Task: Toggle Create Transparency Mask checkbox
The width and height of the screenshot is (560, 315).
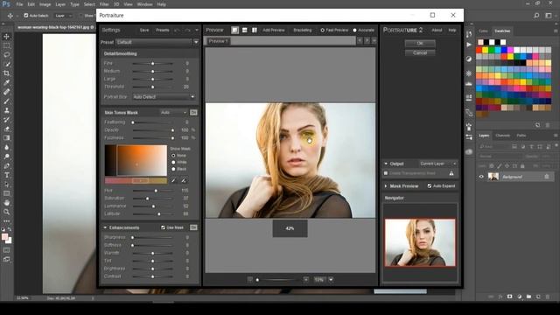Action: point(386,173)
